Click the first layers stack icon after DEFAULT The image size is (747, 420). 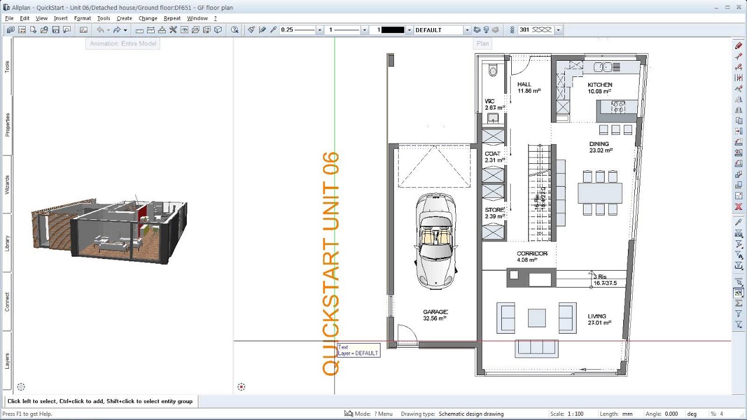(477, 30)
